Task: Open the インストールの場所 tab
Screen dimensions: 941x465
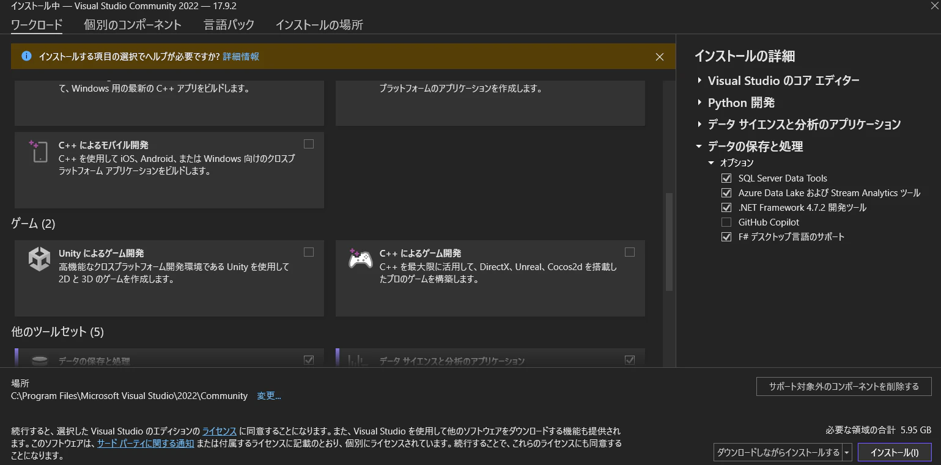Action: (319, 25)
